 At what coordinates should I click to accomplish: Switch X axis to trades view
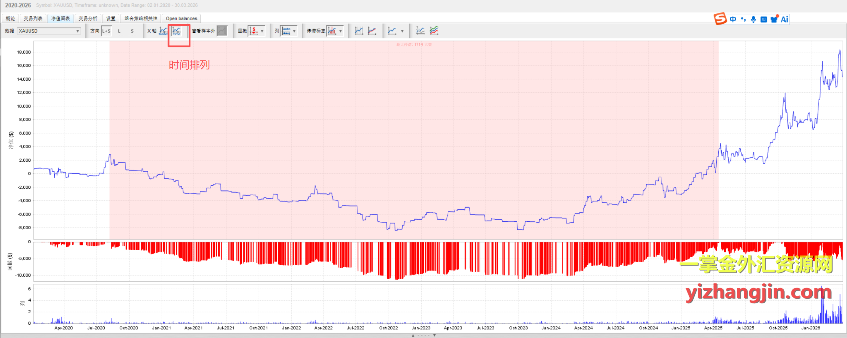coord(164,31)
